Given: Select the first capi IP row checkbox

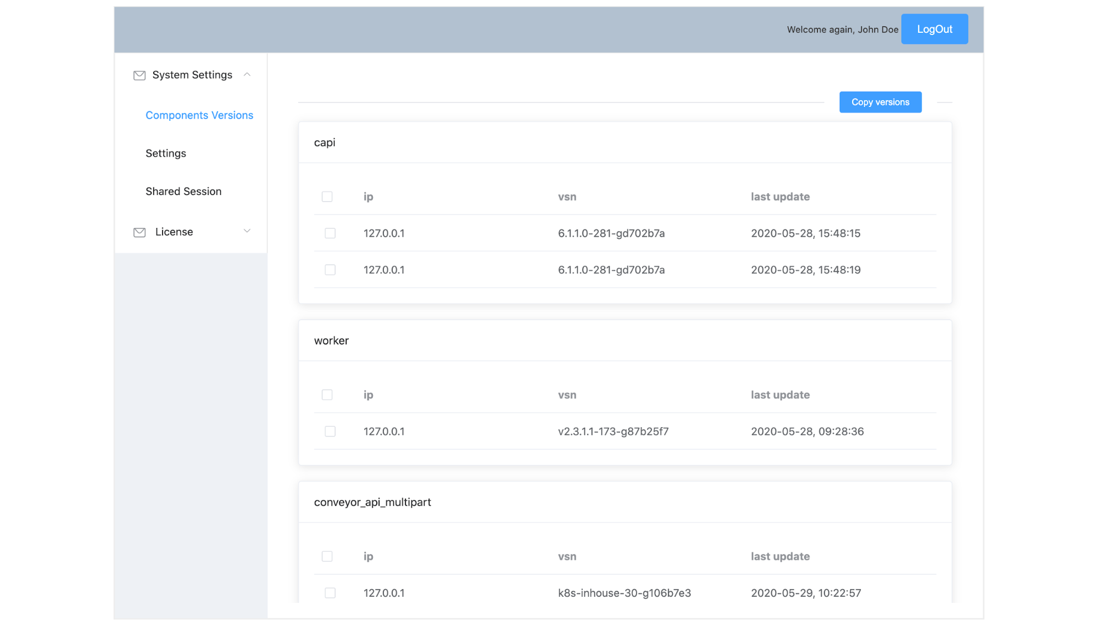Looking at the screenshot, I should tap(330, 232).
